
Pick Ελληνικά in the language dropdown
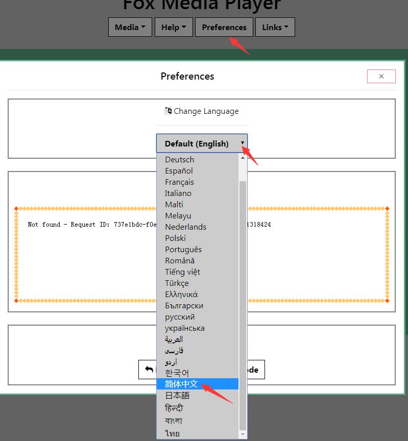point(197,295)
